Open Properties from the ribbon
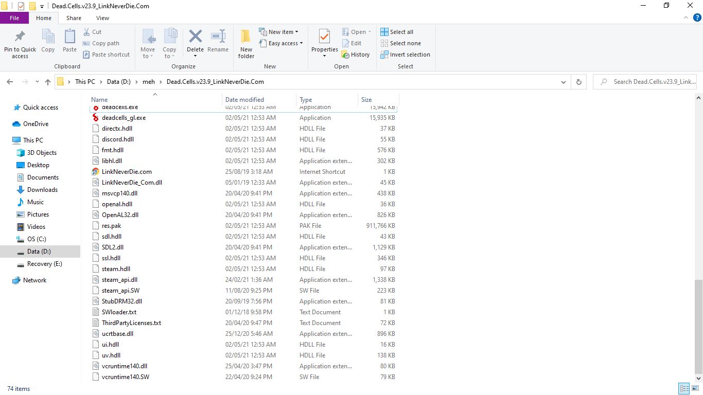 [x=324, y=37]
